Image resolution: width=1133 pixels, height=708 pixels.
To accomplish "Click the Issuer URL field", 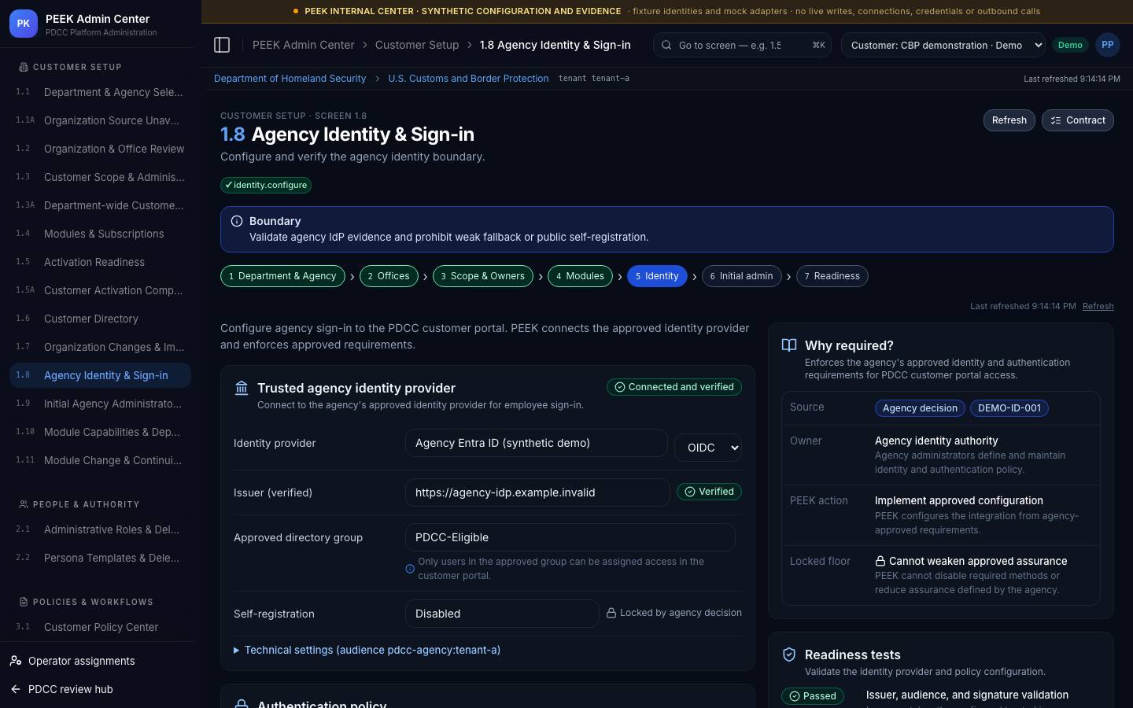I will [537, 492].
